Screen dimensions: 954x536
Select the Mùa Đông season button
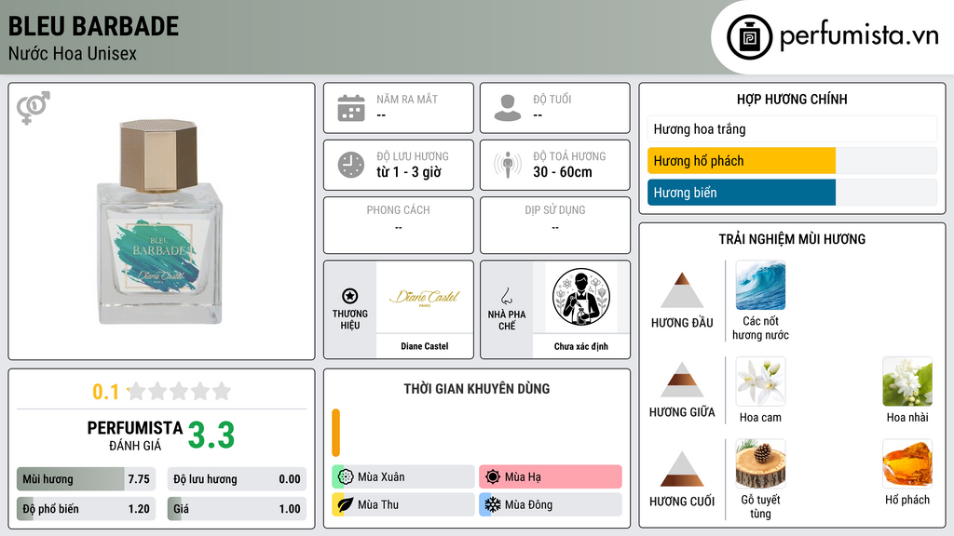(551, 504)
